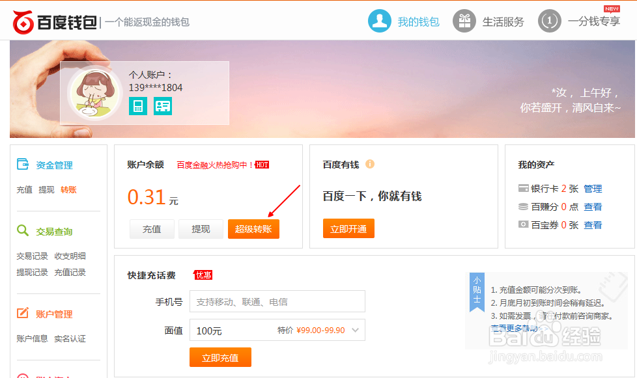The image size is (637, 378).
Task: Click the account number 139****1804
Action: [x=156, y=88]
